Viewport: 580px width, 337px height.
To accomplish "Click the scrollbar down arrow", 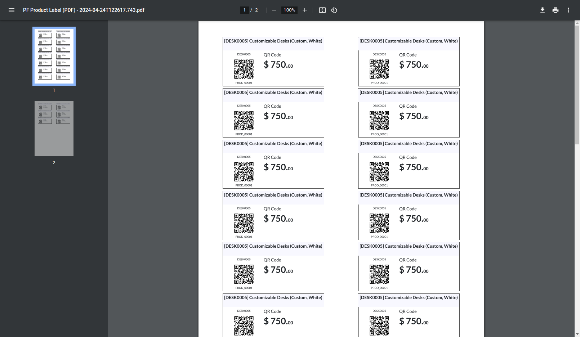I will coord(577,334).
